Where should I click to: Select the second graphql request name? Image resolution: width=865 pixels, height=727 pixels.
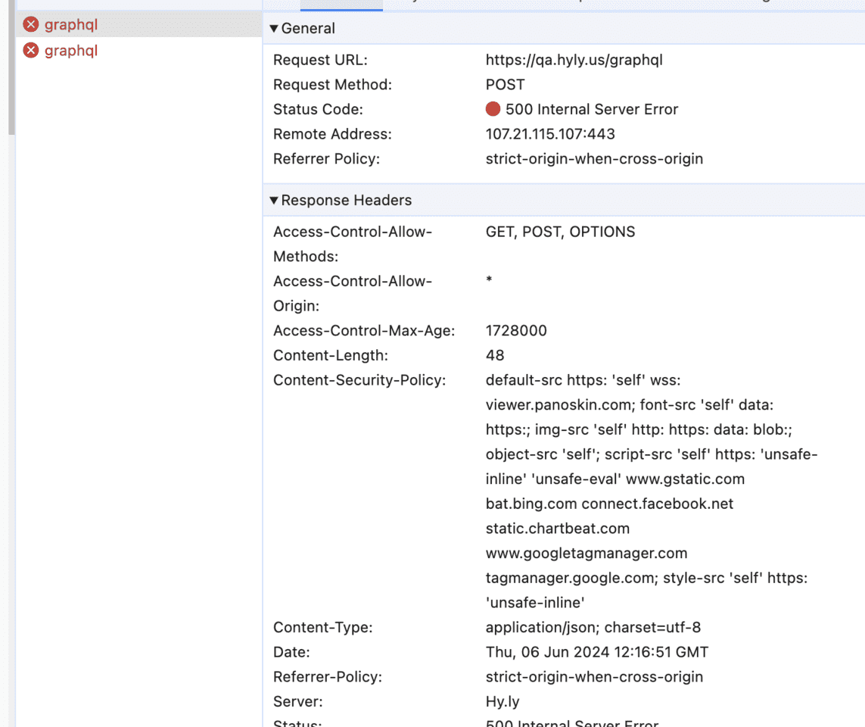(71, 51)
